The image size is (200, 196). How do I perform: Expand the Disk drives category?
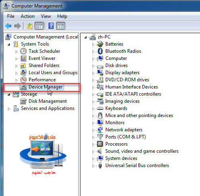(x=93, y=66)
